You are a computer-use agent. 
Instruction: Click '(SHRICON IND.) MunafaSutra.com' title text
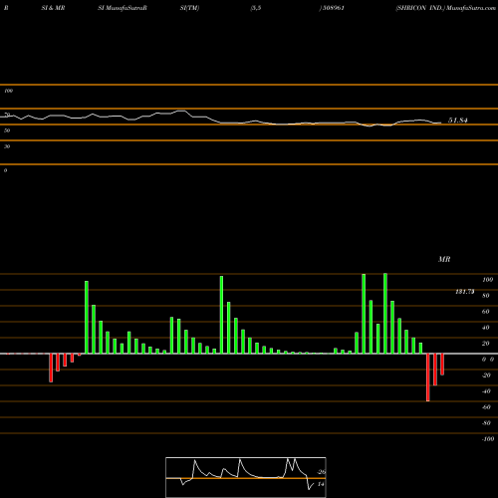445,8
